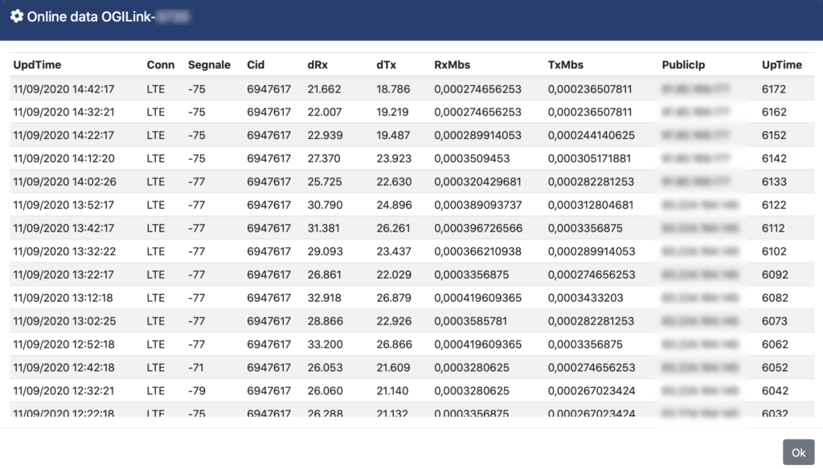Click RxMbs value 0,000289914053
Screen dimensions: 823x469
[477, 136]
